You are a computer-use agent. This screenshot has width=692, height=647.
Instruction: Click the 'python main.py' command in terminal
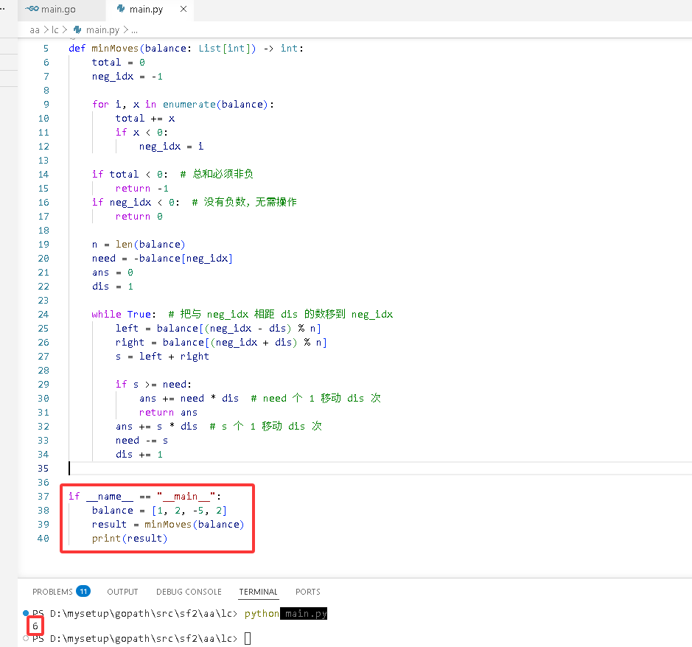[x=285, y=614]
